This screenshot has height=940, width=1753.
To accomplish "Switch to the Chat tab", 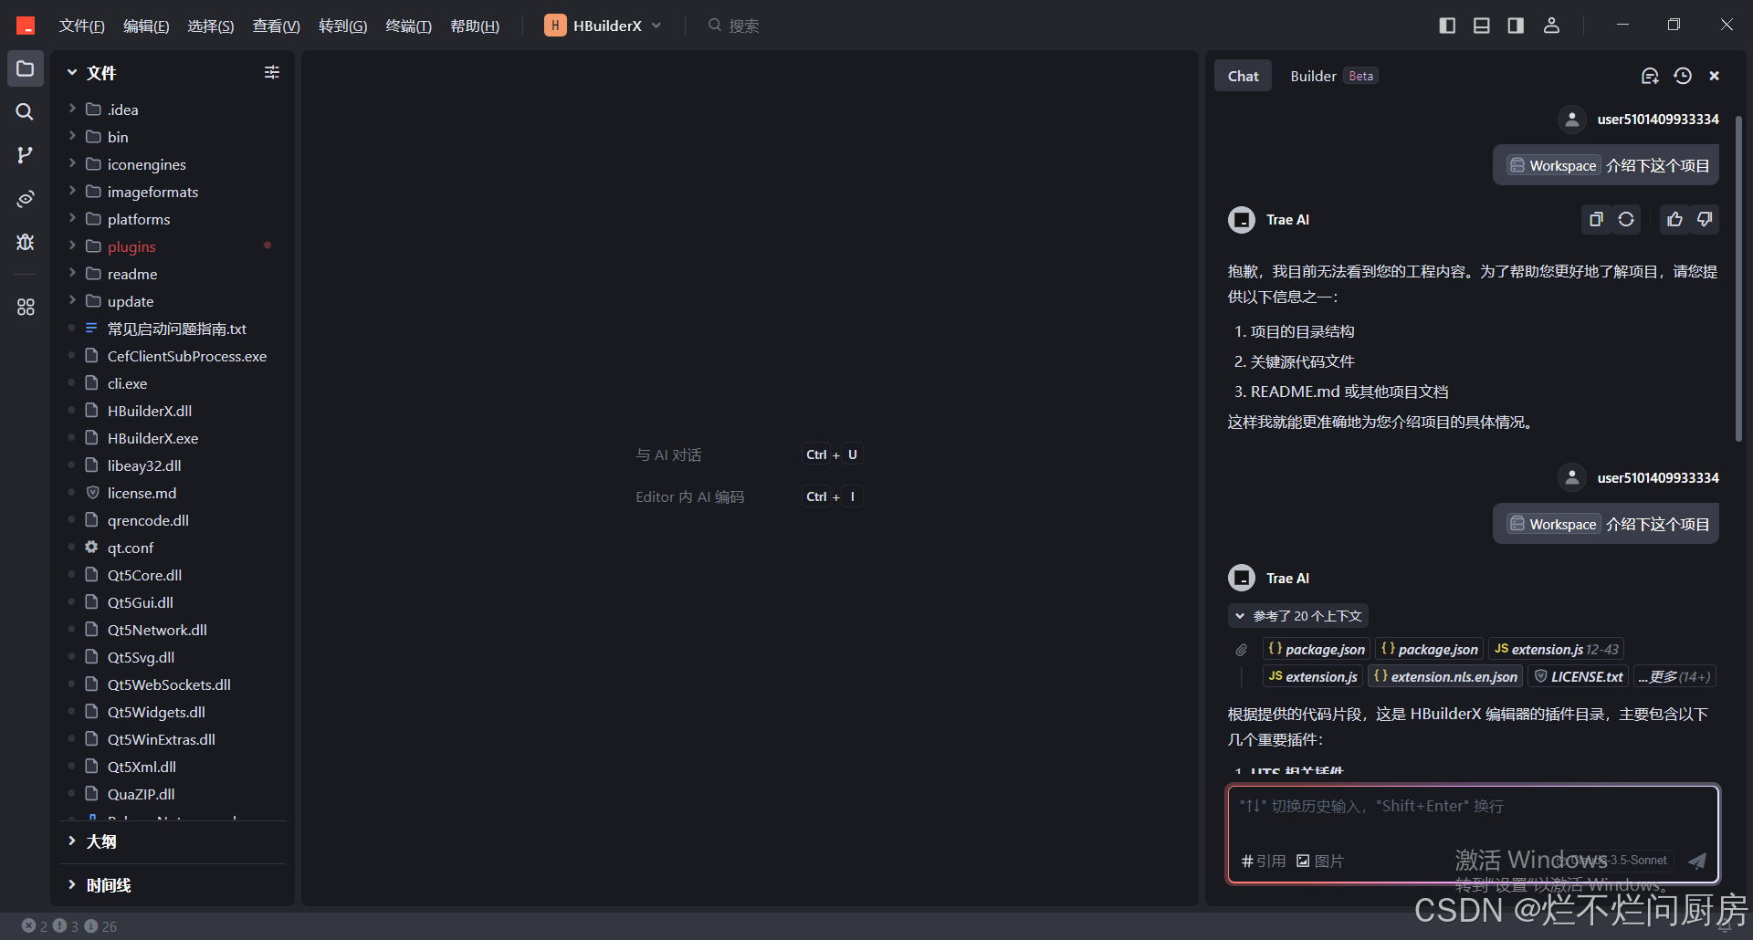I will pyautogui.click(x=1243, y=76).
